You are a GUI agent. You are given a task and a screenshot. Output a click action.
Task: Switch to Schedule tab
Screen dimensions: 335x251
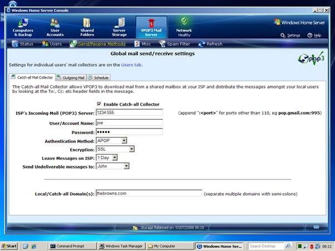[x=98, y=77]
